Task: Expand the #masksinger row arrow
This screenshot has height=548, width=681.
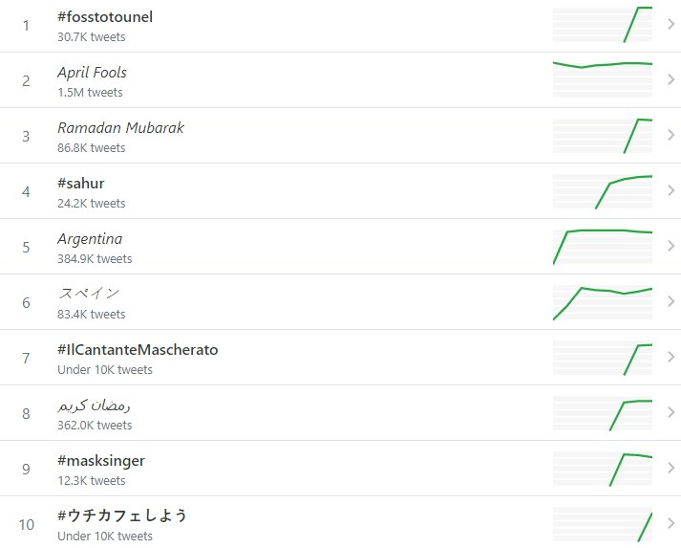Action: (x=670, y=469)
